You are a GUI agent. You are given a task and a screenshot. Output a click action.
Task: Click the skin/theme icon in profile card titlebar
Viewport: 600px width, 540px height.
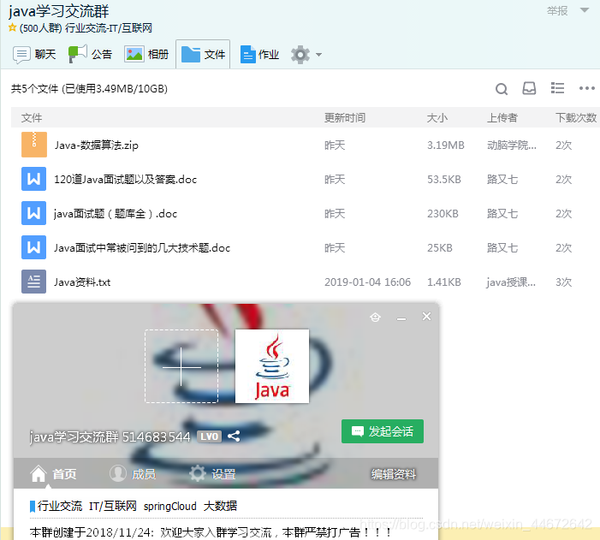376,317
